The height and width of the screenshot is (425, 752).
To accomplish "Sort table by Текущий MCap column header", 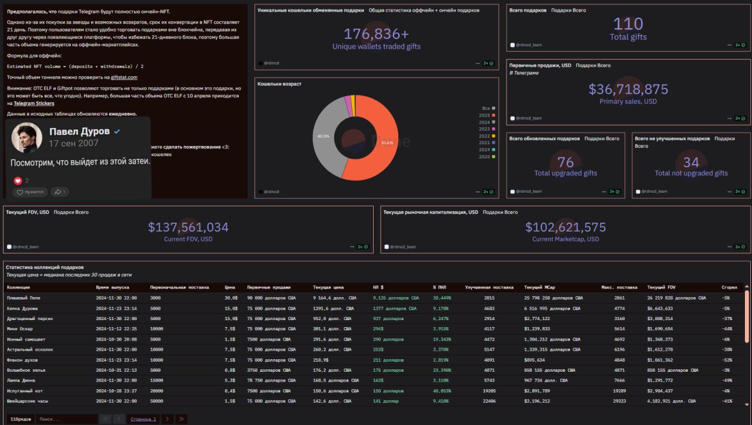I will (540, 287).
